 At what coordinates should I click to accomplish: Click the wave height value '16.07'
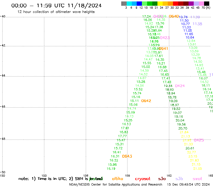203,78
